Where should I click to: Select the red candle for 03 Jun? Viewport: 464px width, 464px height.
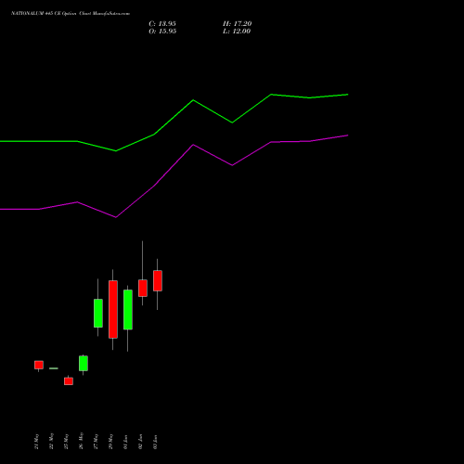[x=158, y=281]
